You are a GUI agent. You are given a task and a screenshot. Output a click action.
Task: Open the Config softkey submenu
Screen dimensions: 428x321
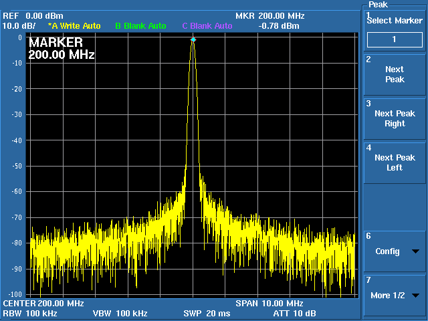395,251
